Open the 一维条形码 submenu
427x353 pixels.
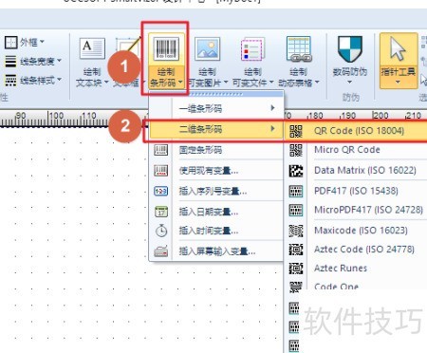click(x=216, y=108)
